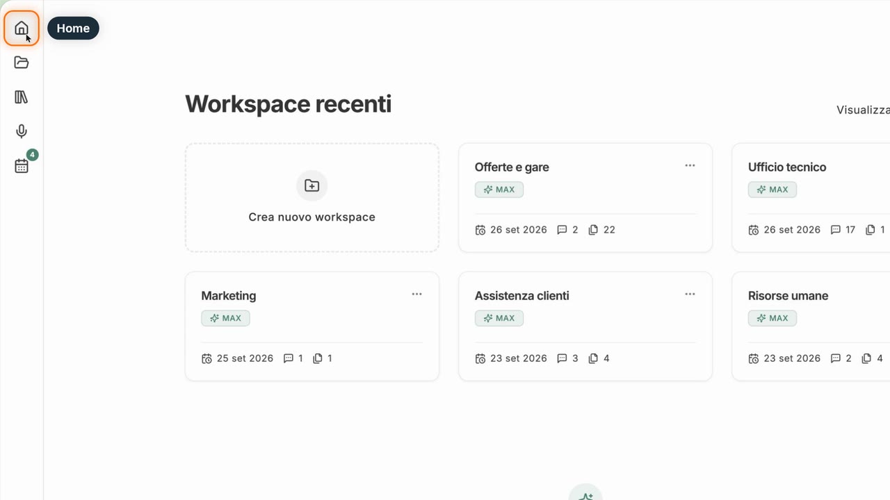Open the library books icon in sidebar
This screenshot has height=500, width=890.
(x=22, y=97)
